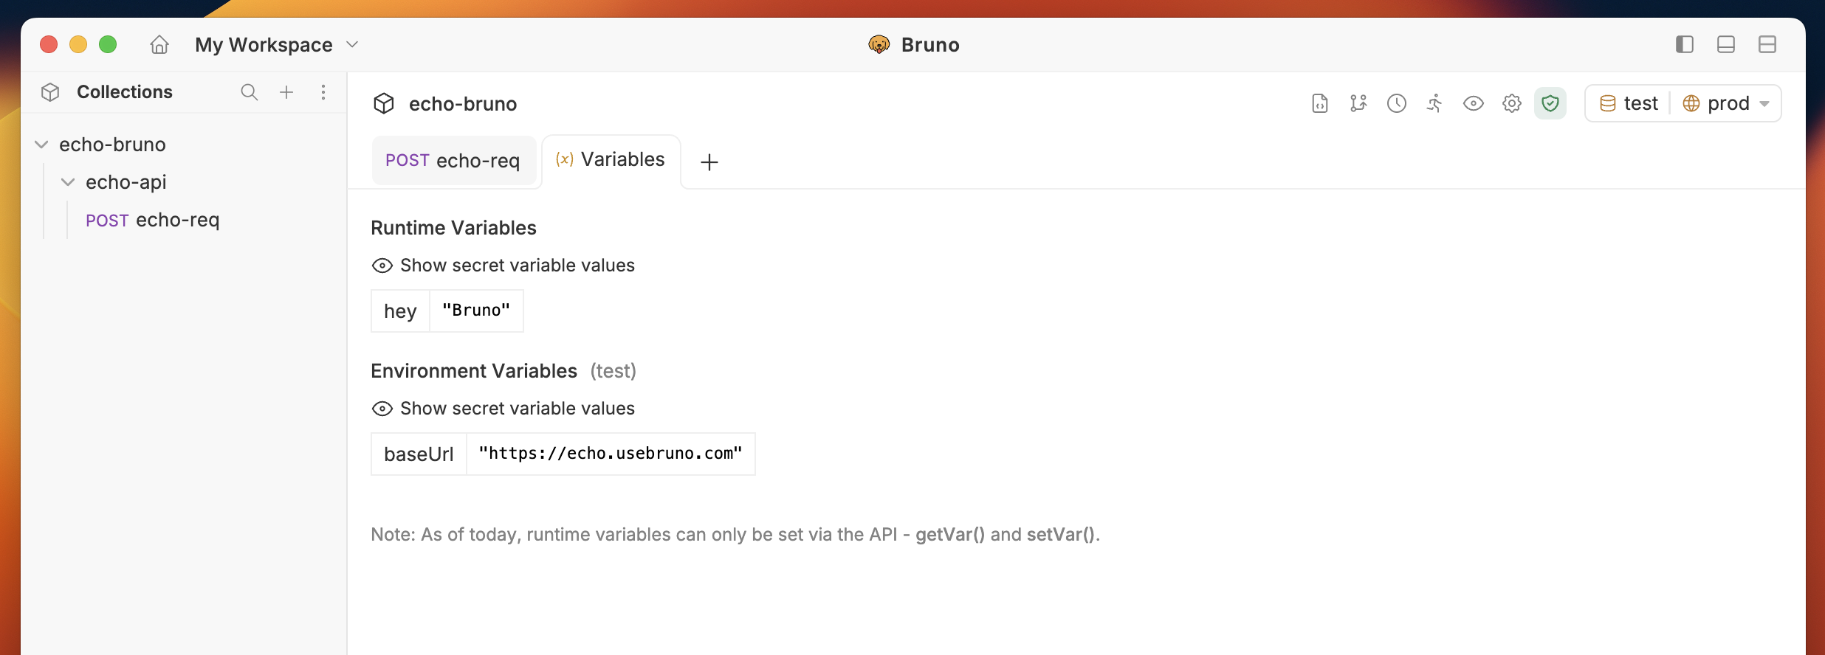
Task: Show secret values for Environment Variables
Action: [x=503, y=409]
